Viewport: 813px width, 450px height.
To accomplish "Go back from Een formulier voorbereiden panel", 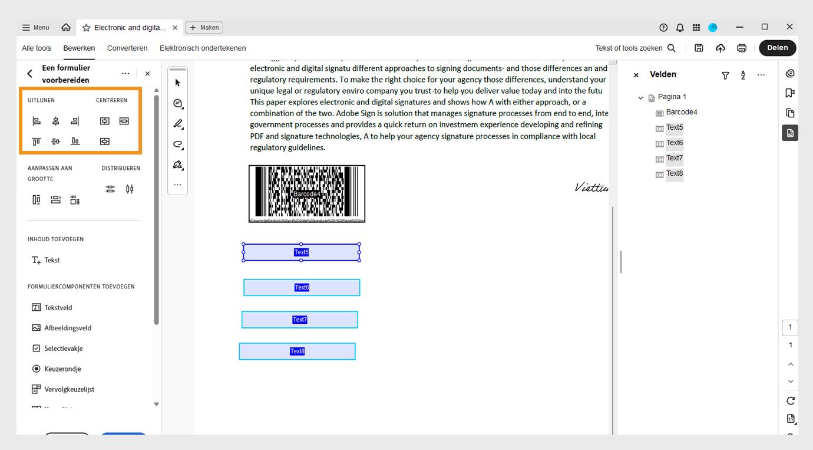I will (30, 74).
